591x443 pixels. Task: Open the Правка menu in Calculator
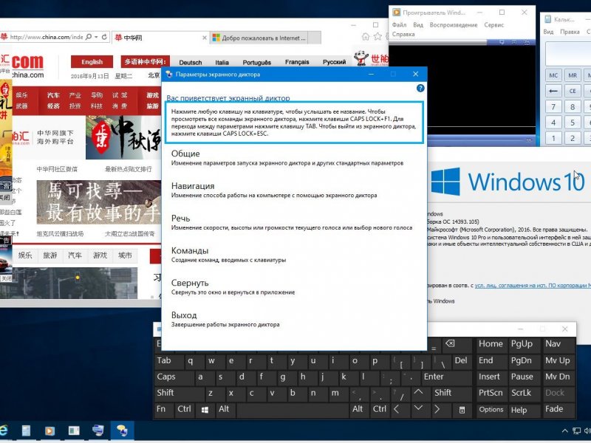570,32
